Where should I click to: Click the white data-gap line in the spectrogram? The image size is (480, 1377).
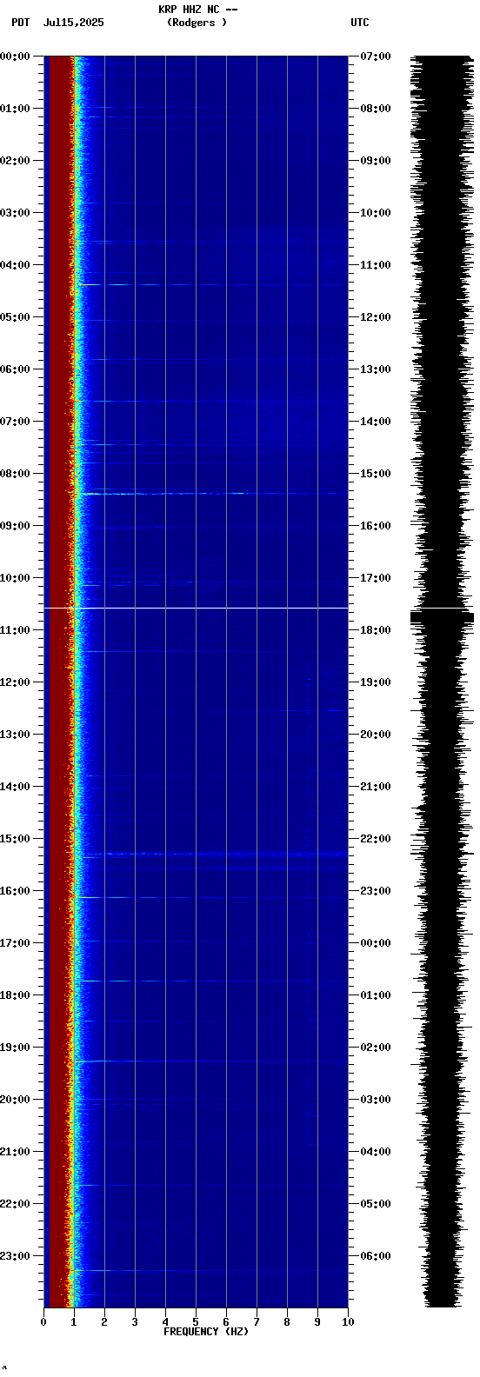tap(196, 608)
